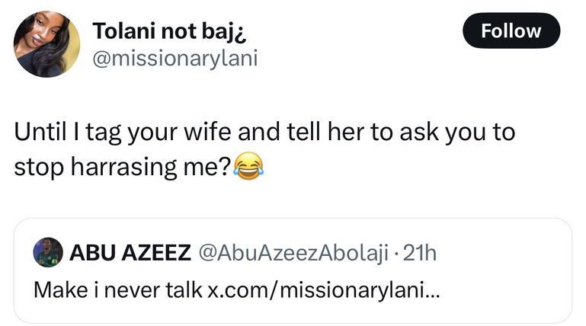The width and height of the screenshot is (586, 326).
Task: Open the 21h timestamp of the quoted tweet
Action: pos(418,254)
